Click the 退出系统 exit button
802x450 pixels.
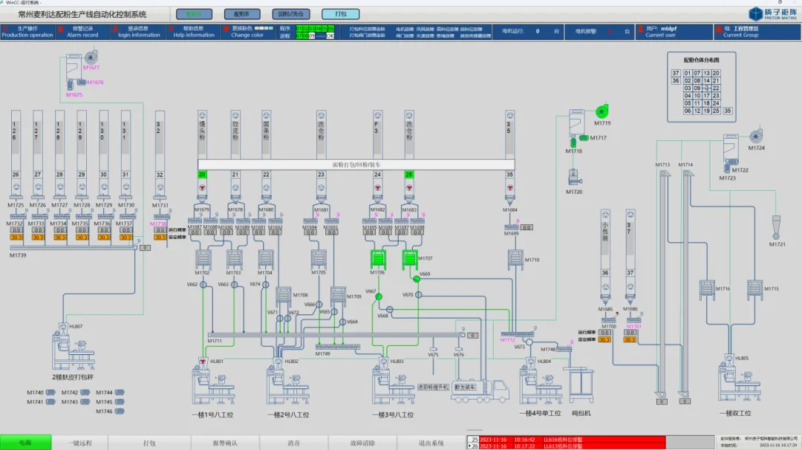click(431, 443)
